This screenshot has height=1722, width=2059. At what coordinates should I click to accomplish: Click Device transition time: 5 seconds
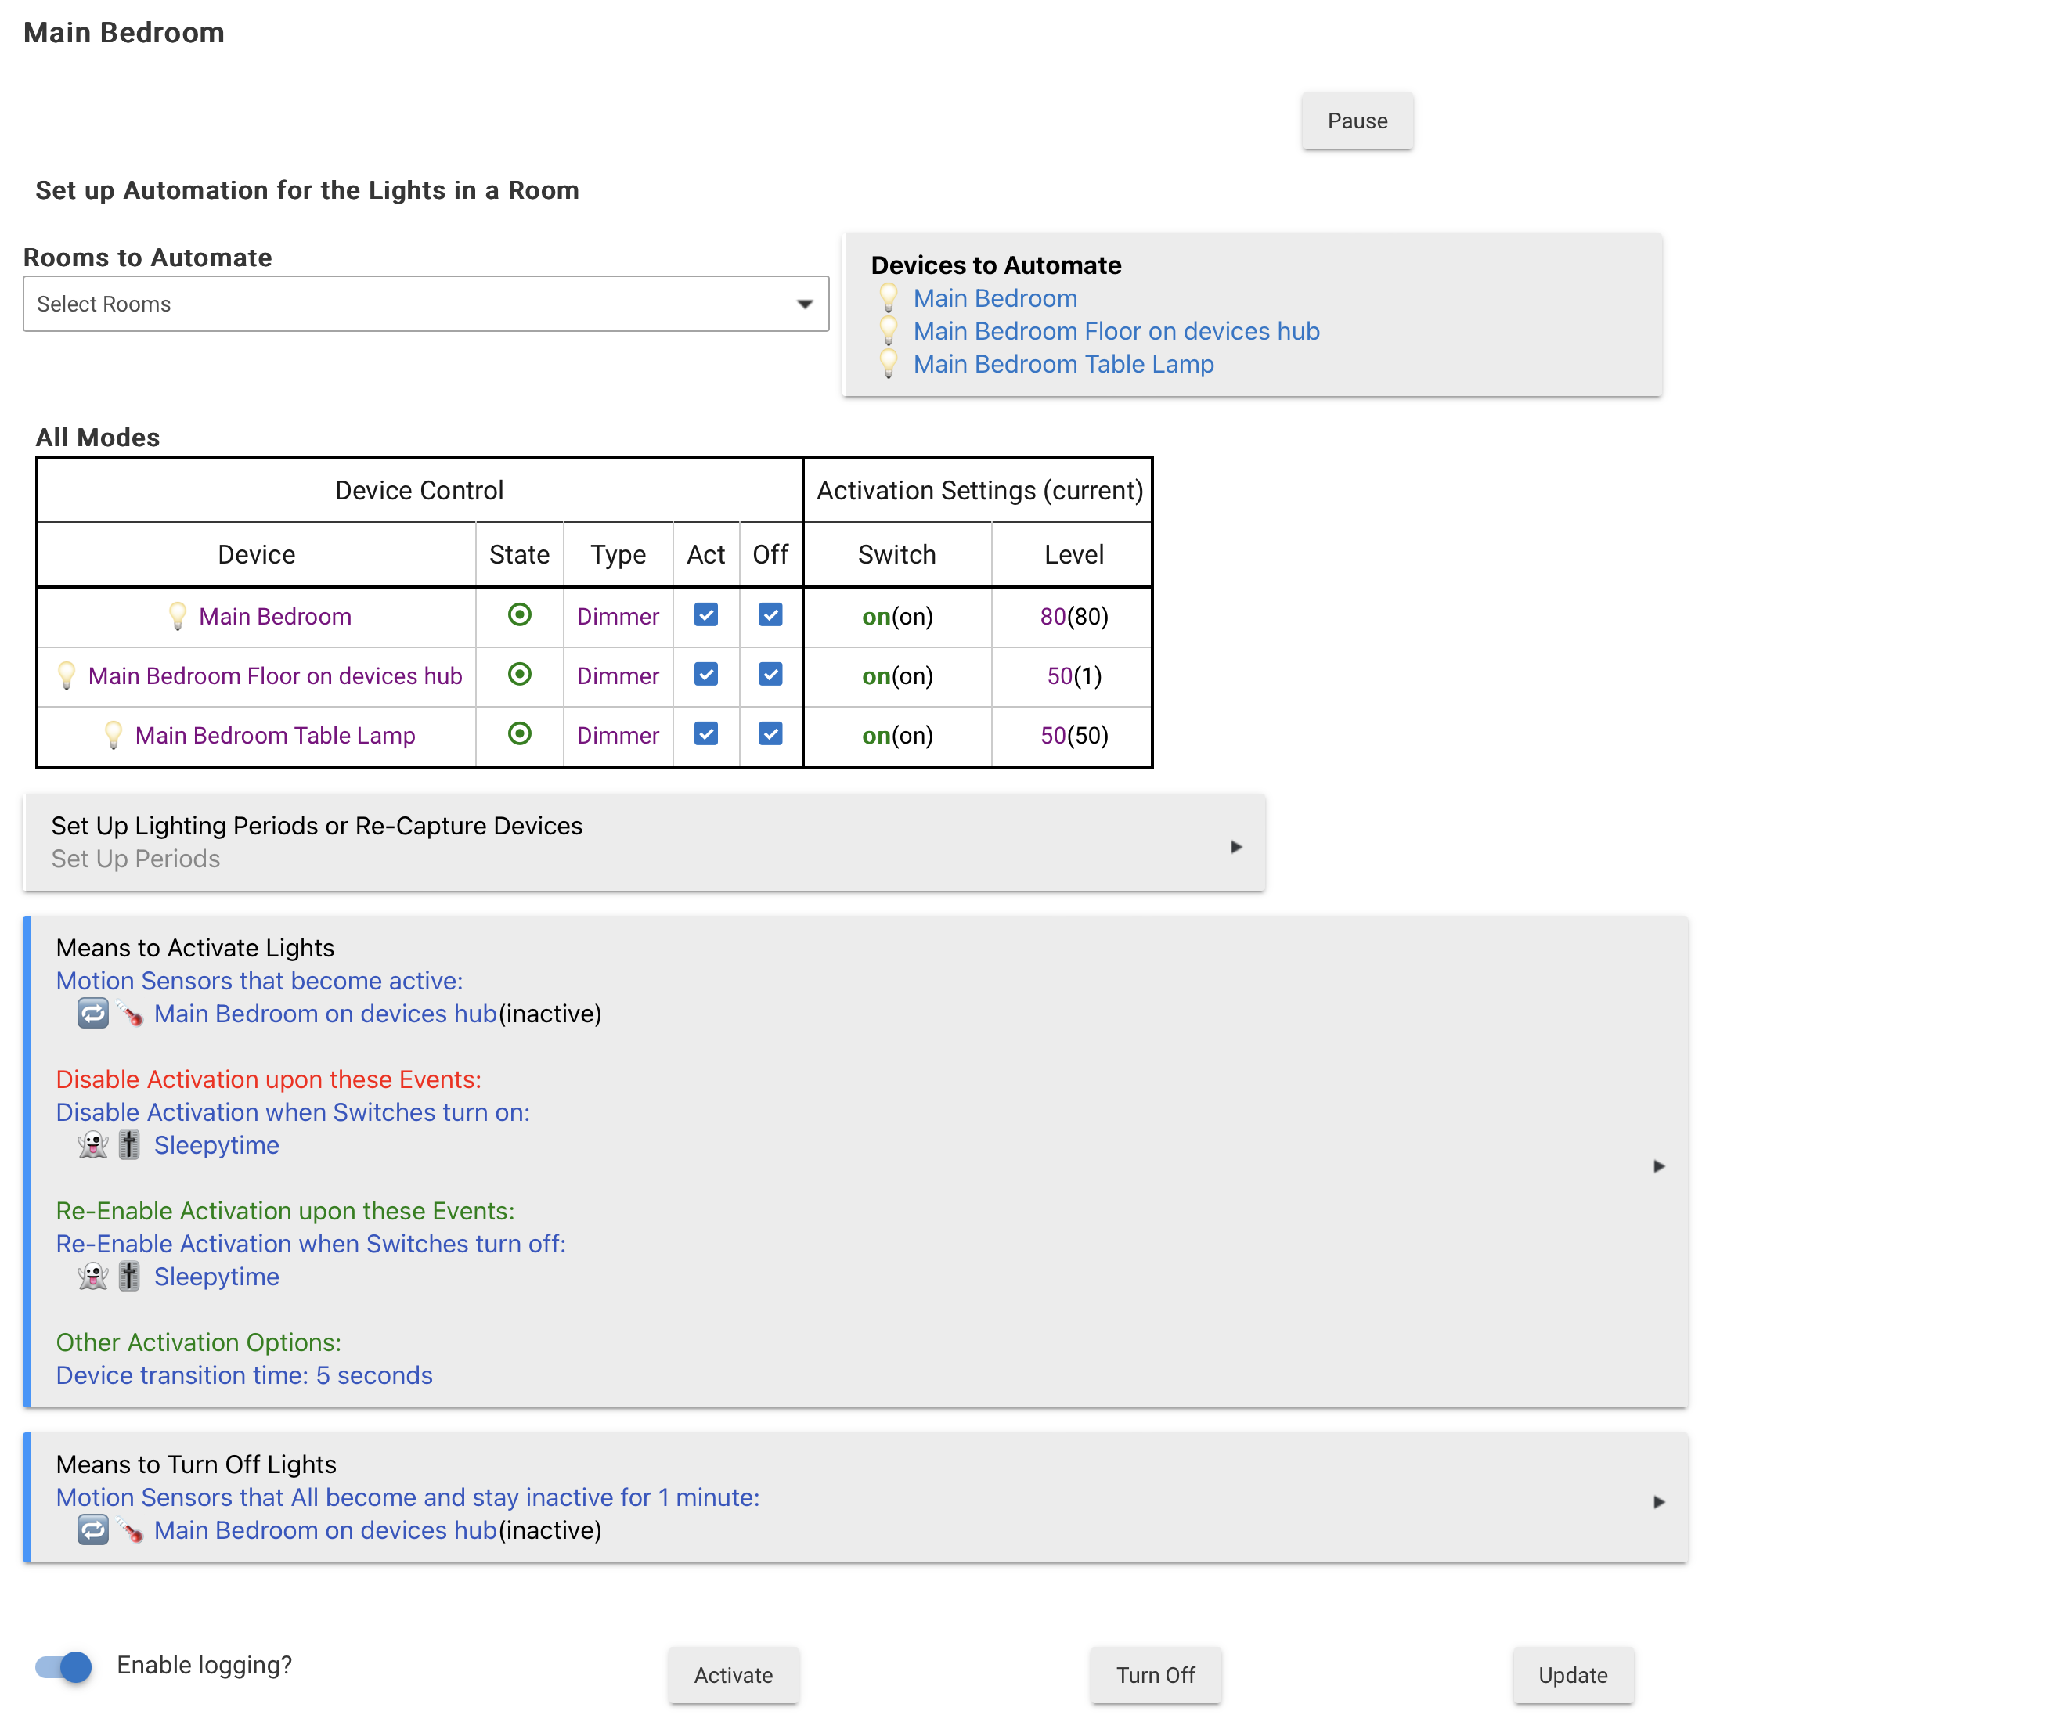(244, 1375)
